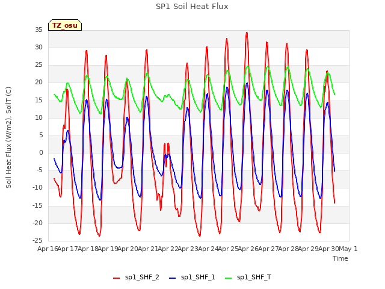Click the green curve peak near Apr 26
This screenshot has height=289, width=385.
(x=248, y=66)
